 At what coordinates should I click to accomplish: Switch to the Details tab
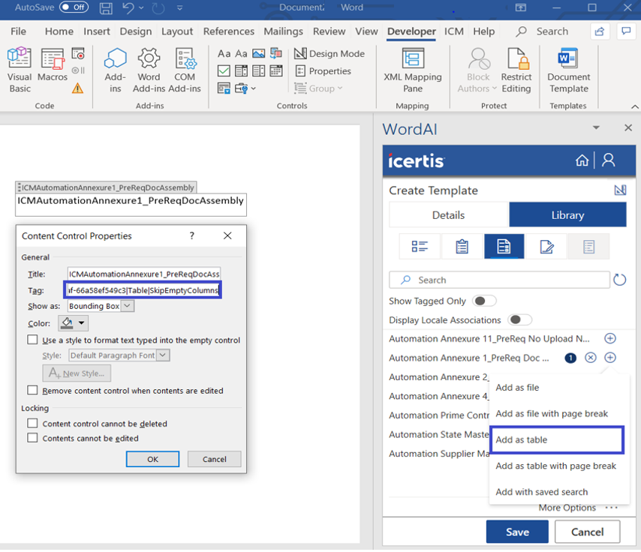(x=449, y=215)
